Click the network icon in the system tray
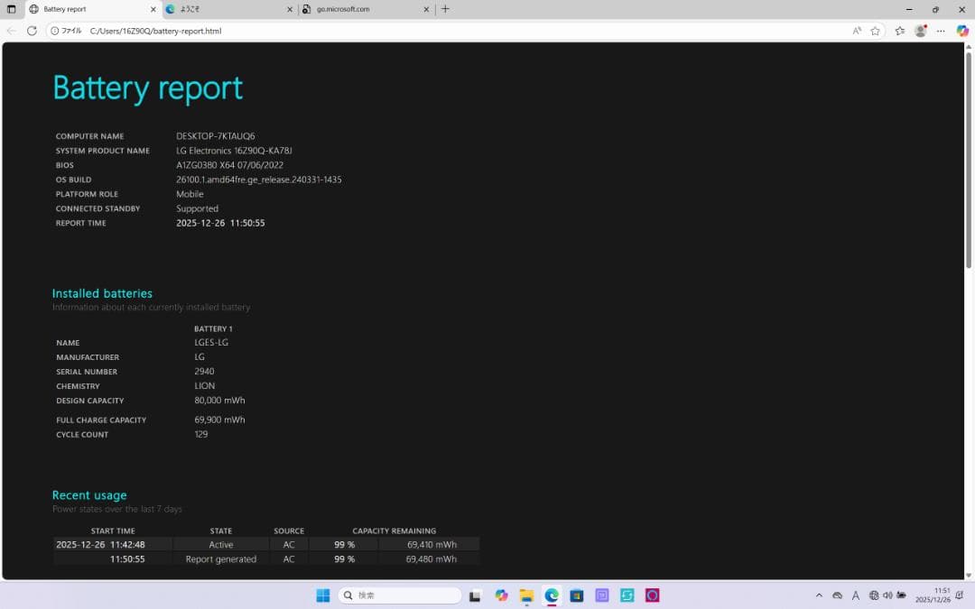Image resolution: width=975 pixels, height=609 pixels. pyautogui.click(x=874, y=595)
